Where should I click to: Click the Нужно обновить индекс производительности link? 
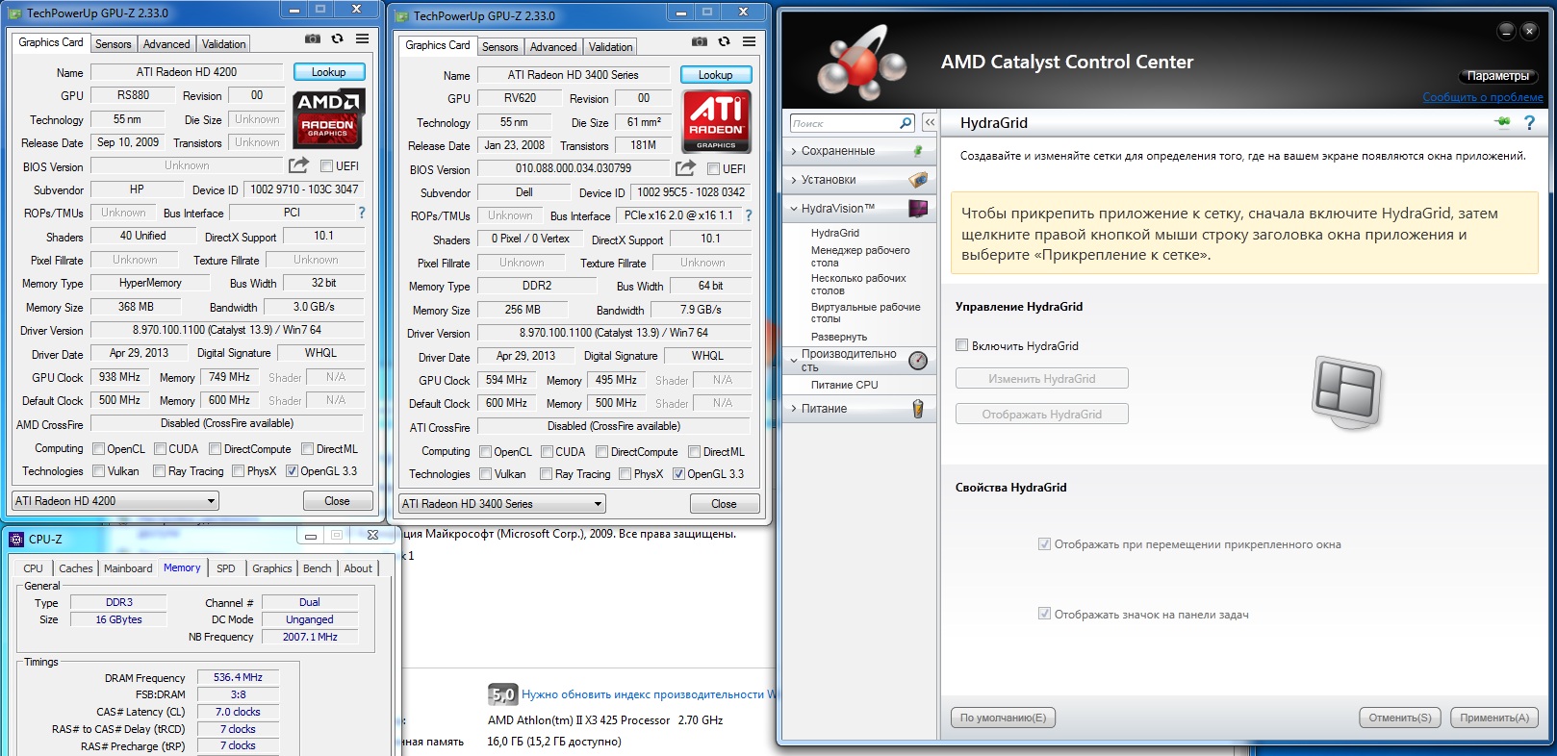(649, 694)
